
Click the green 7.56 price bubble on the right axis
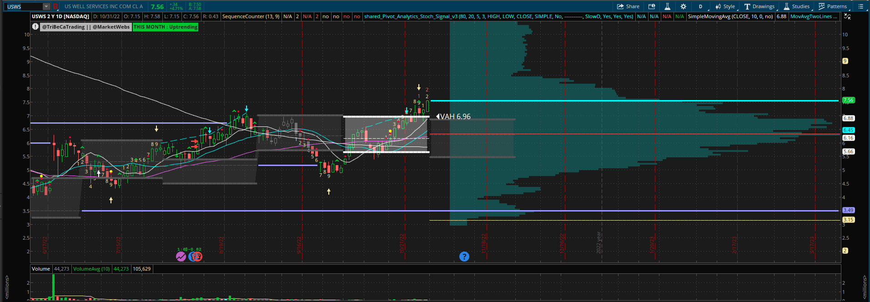point(848,100)
